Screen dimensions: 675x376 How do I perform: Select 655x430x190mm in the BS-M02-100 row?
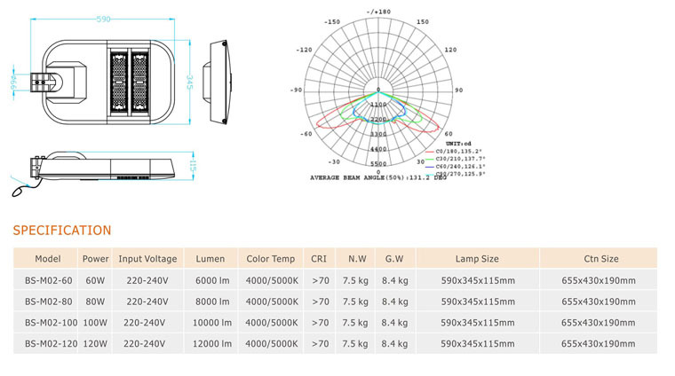coord(599,323)
